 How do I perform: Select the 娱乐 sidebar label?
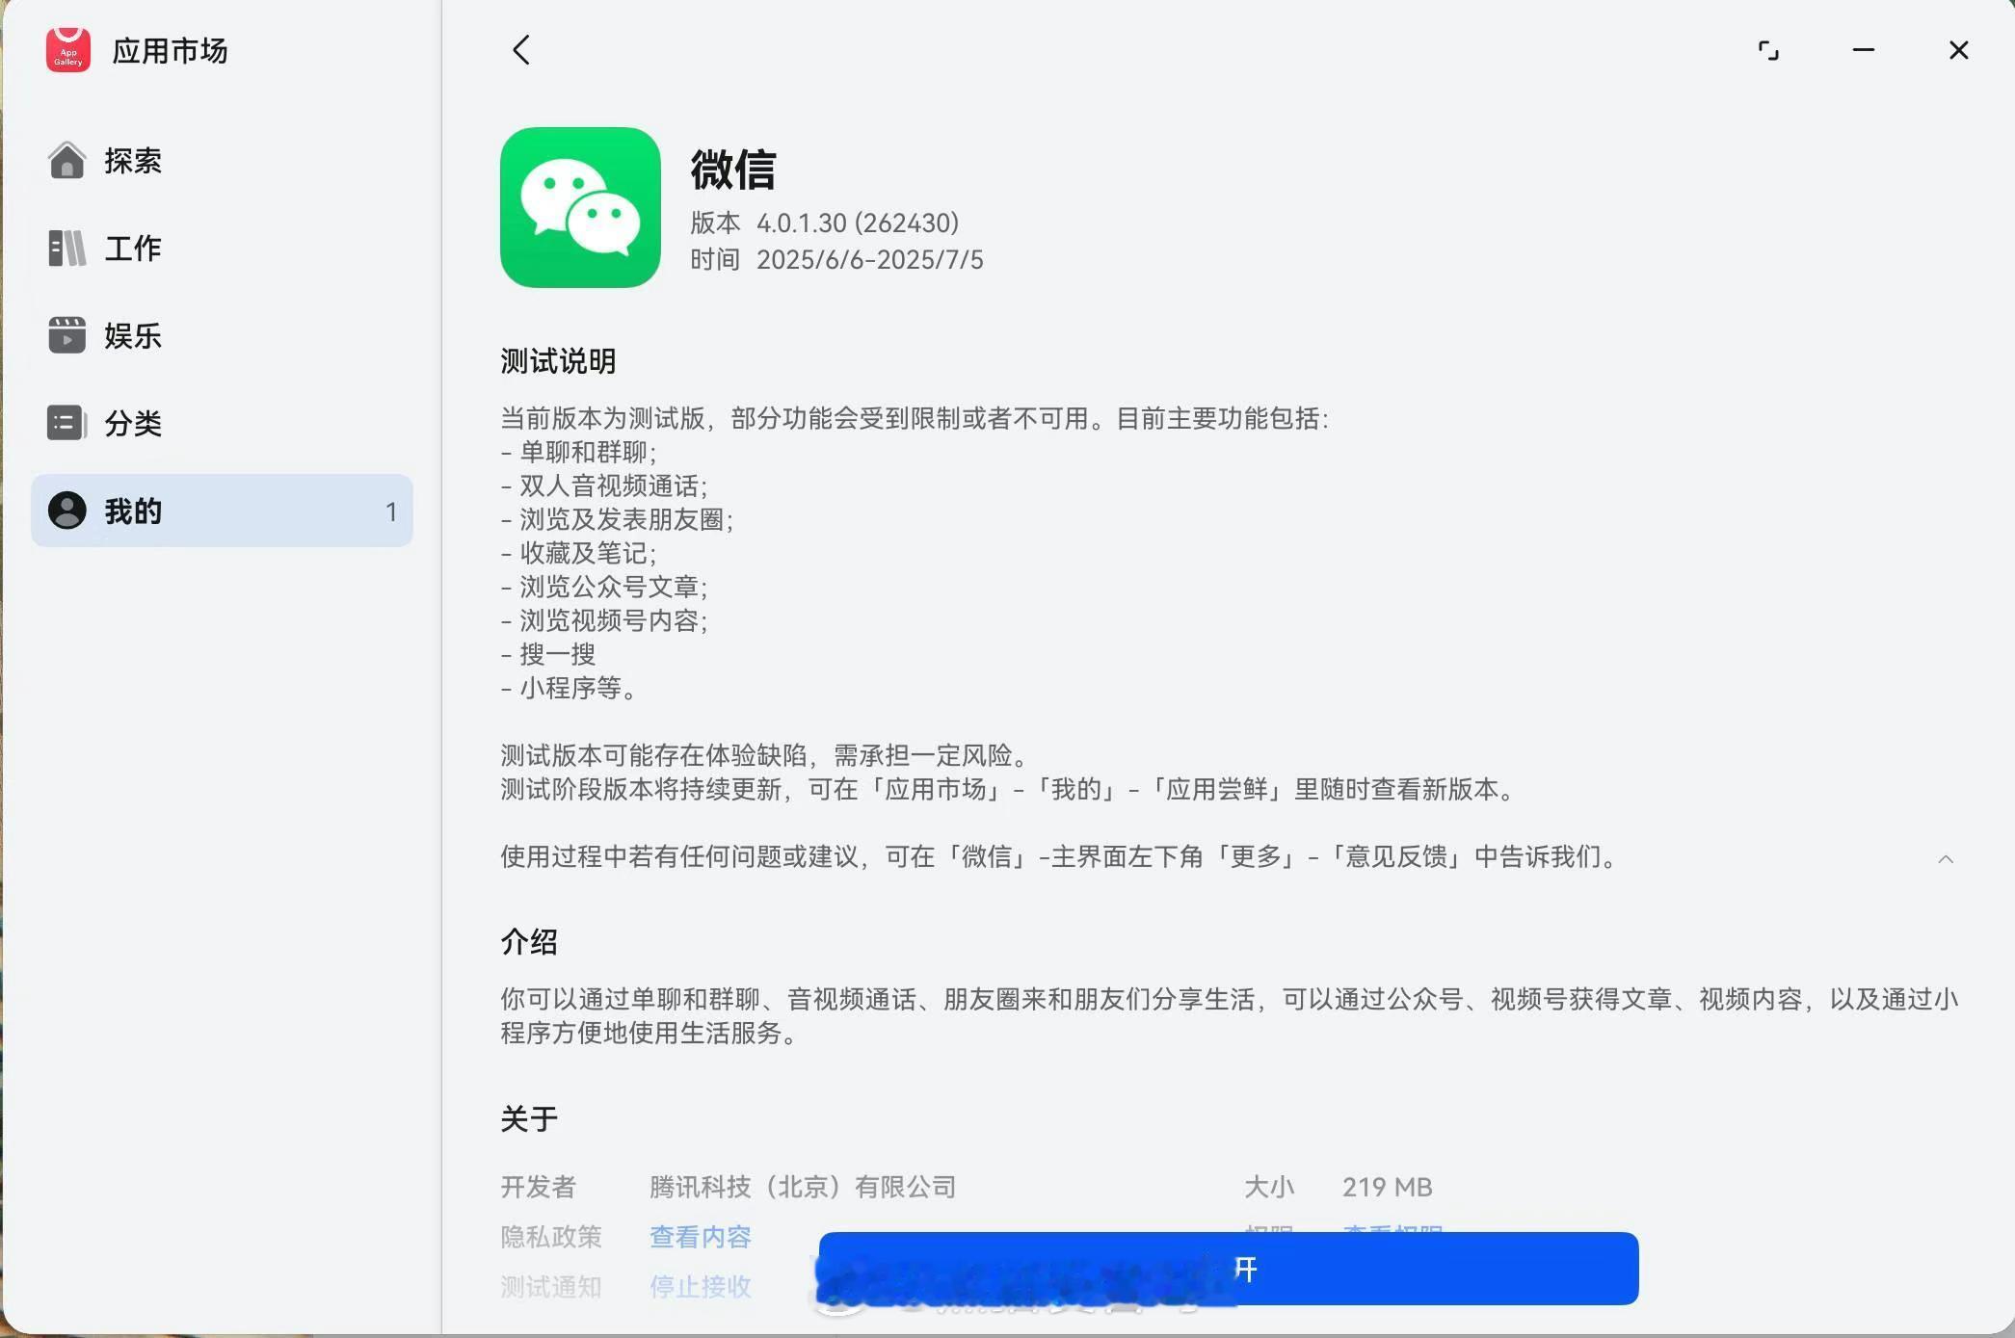click(x=133, y=335)
